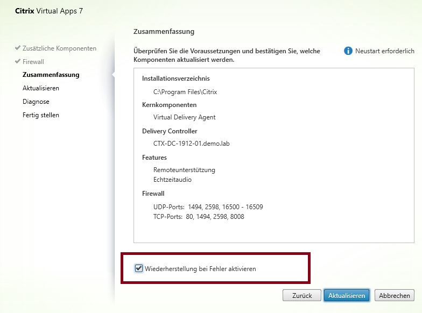Click the checkmark icon beside Firewall
The image size is (422, 313).
(x=18, y=62)
